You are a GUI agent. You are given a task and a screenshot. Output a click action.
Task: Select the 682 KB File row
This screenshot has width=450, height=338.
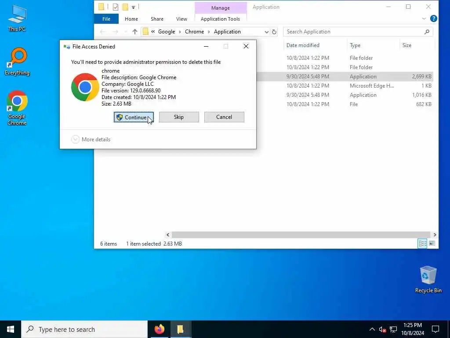345,104
